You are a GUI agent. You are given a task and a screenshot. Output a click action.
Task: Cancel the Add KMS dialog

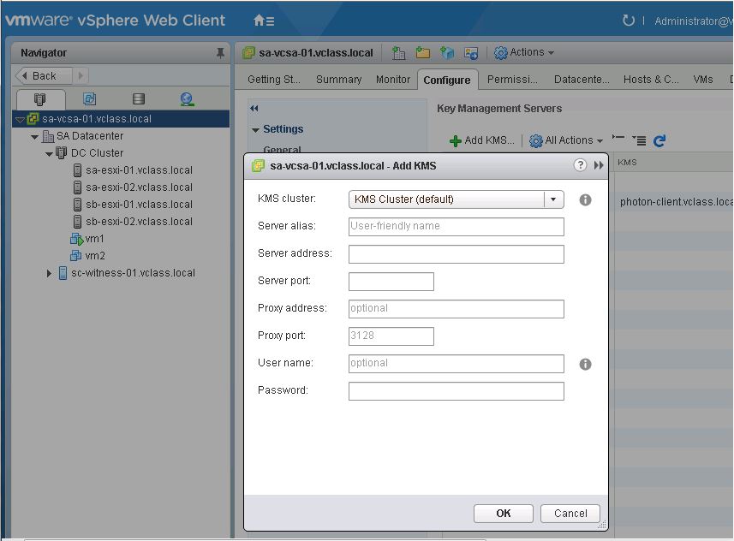570,514
